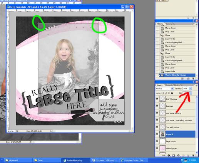The image size is (199, 163).
Task: Click the Create new layer icon
Action: (x=188, y=155)
